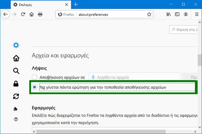Open the Firefox account icon
The height and width of the screenshot is (134, 202).
point(186,14)
